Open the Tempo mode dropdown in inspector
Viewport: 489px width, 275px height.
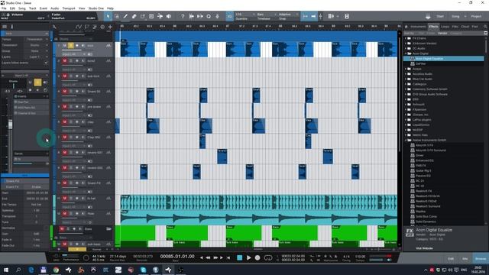point(37,39)
